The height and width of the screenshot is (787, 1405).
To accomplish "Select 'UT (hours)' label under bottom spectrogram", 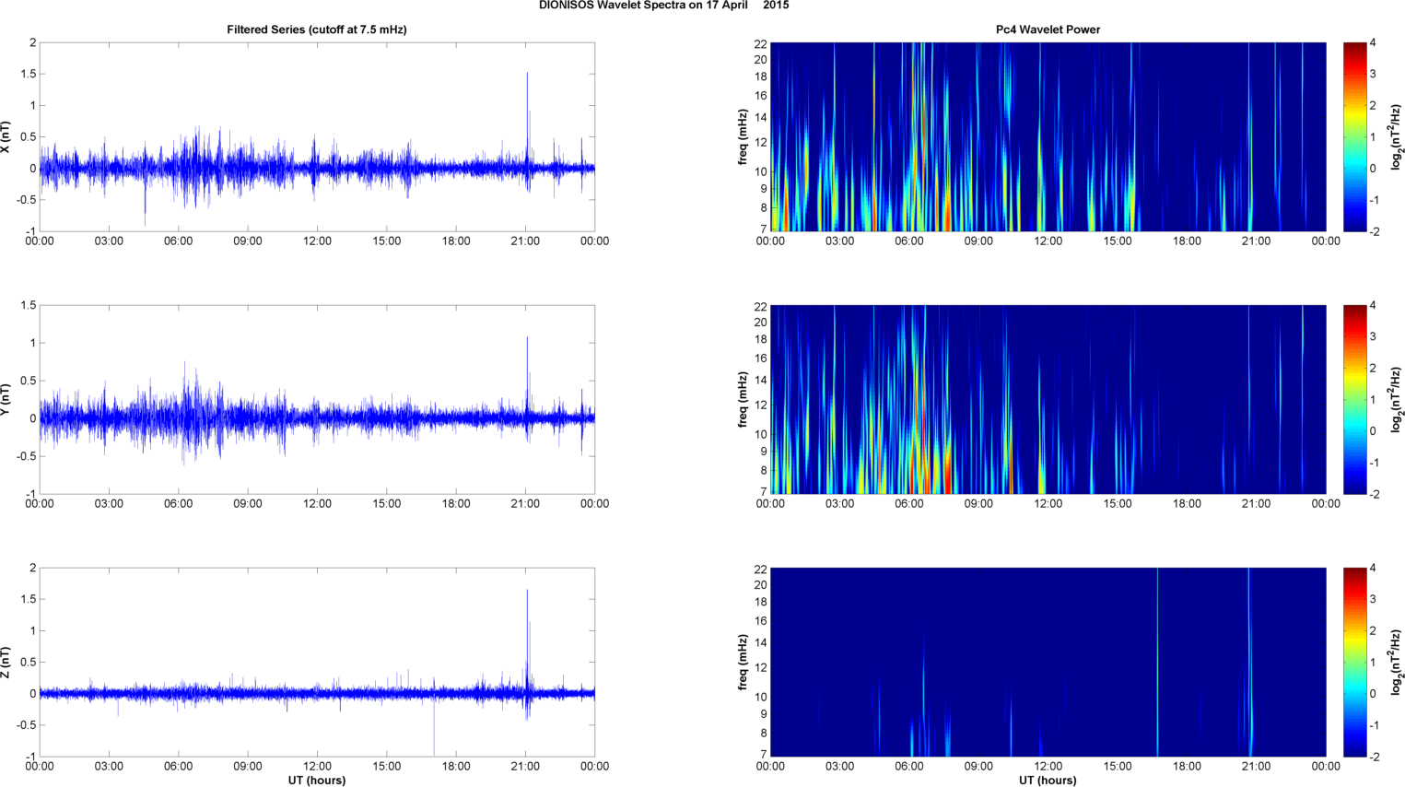I will tap(1048, 781).
